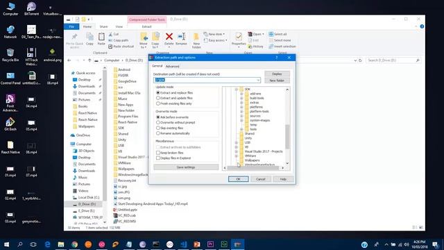Click the Copy icon in Explorer ribbon

click(x=89, y=37)
